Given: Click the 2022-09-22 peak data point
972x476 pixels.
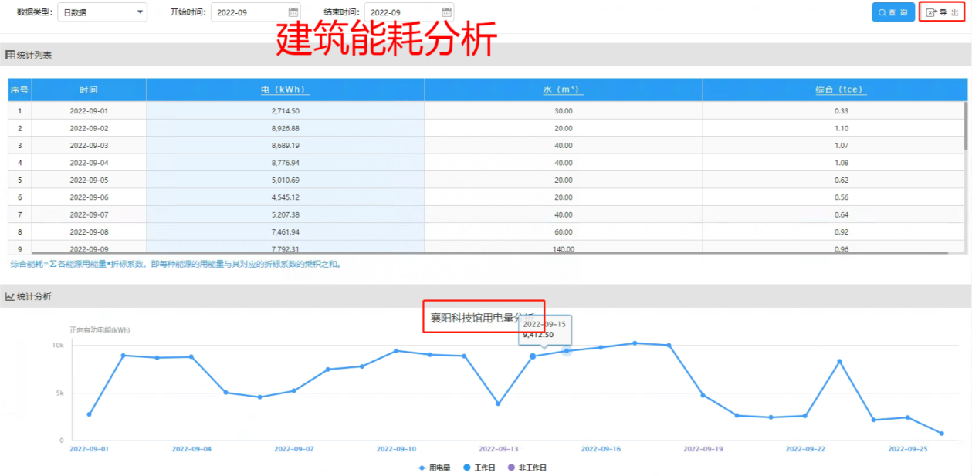Looking at the screenshot, I should coord(839,361).
